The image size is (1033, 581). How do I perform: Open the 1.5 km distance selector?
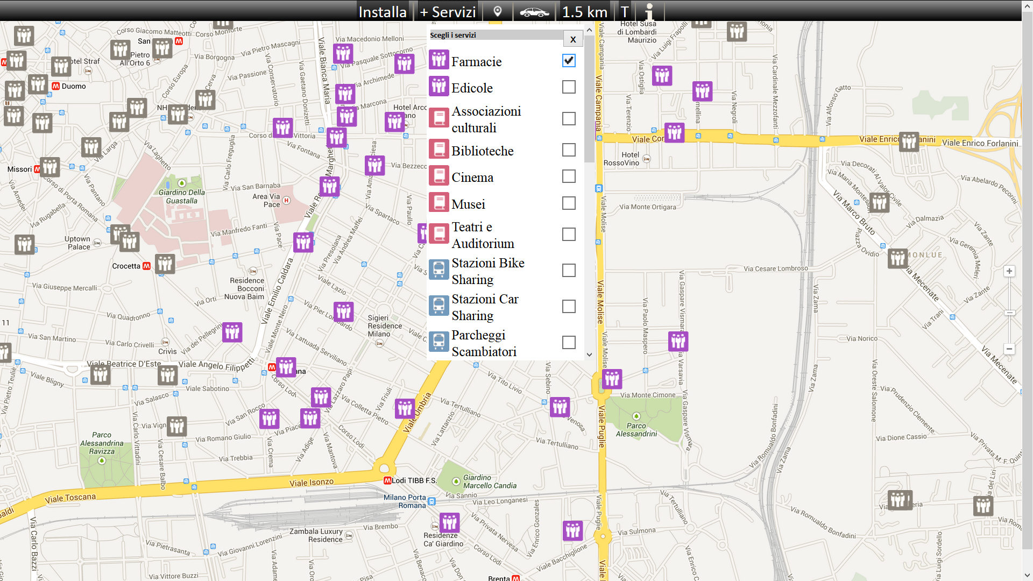(584, 11)
